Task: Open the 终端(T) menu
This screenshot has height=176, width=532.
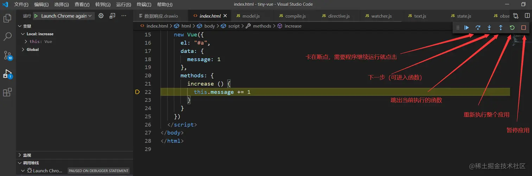Action: click(x=144, y=5)
